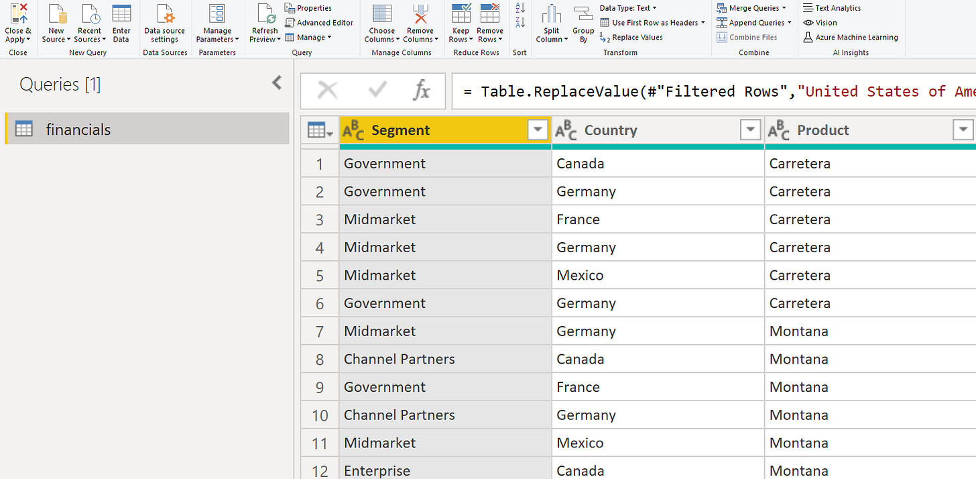Screen dimensions: 976x479
Task: Click Use First Row as Headers
Action: pyautogui.click(x=652, y=23)
